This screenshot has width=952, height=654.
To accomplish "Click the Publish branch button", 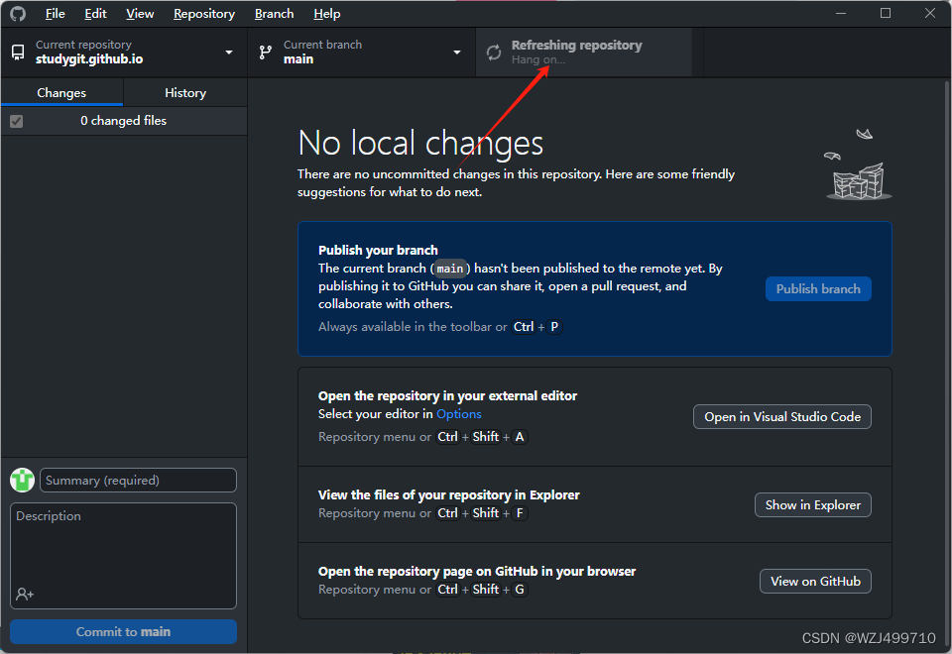I will point(818,288).
